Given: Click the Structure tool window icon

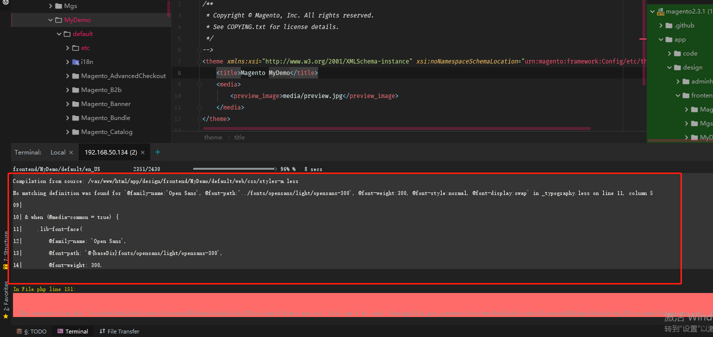Looking at the screenshot, I should click(x=6, y=266).
